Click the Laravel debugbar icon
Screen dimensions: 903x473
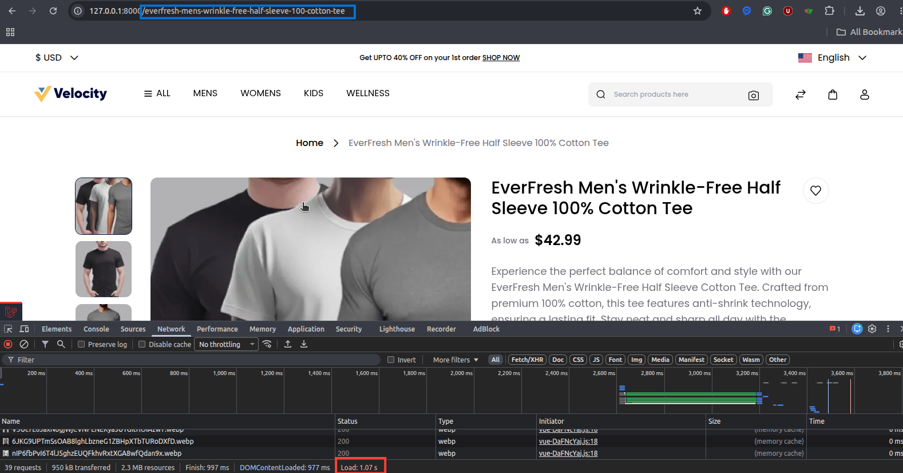coord(11,312)
